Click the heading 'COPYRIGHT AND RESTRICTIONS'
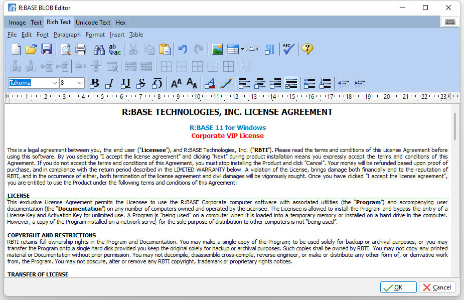Viewport: 464px width, 300px height. pyautogui.click(x=52, y=235)
